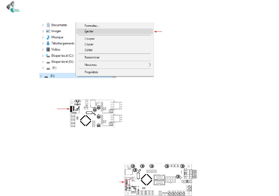Select the Téléchargements tree item label
279x196 pixels.
(63, 43)
